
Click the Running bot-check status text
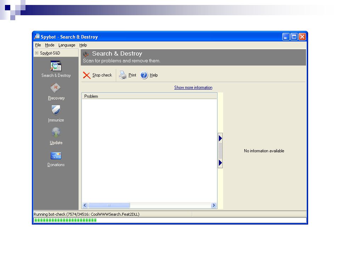86,214
